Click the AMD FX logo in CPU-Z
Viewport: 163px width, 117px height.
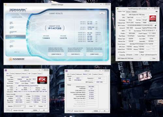42,80
